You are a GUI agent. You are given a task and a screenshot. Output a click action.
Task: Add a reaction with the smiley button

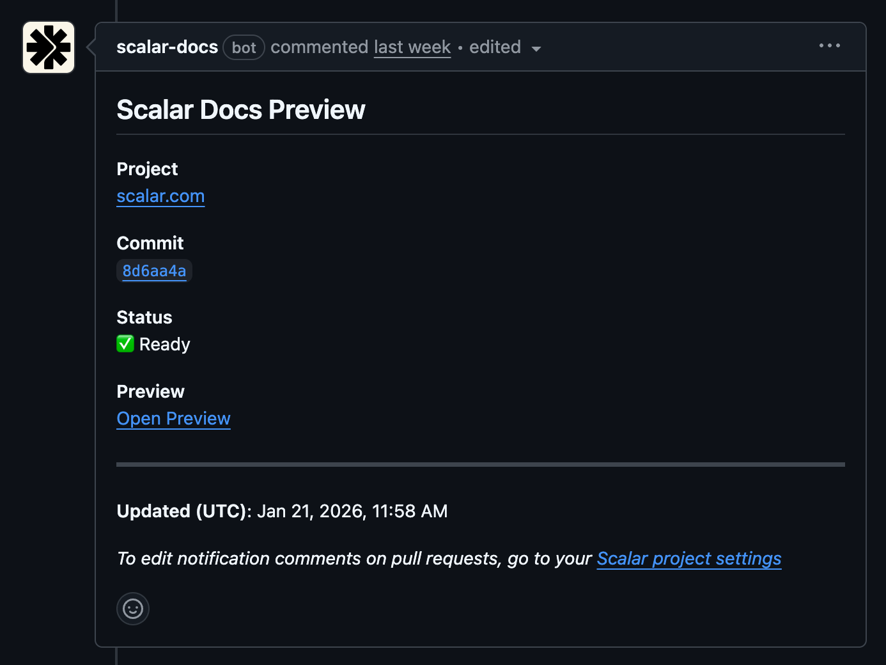[133, 609]
